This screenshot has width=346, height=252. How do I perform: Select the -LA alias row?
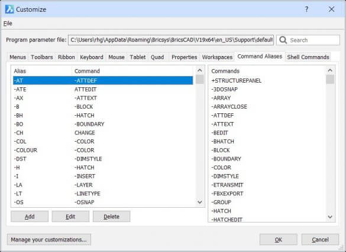103,185
